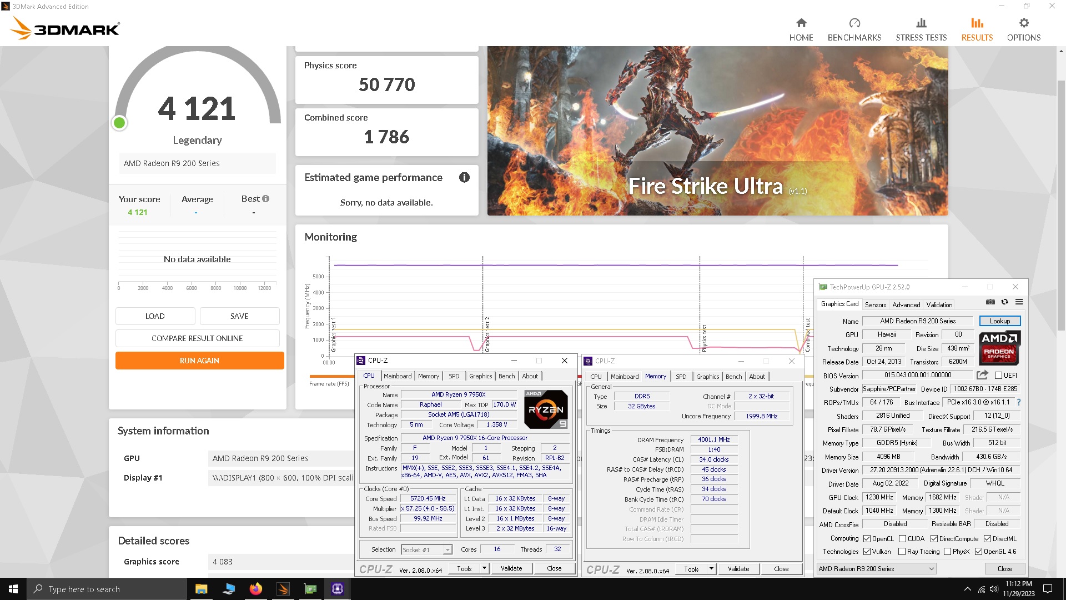Click the RUN AGAIN button
The width and height of the screenshot is (1066, 600).
click(199, 361)
